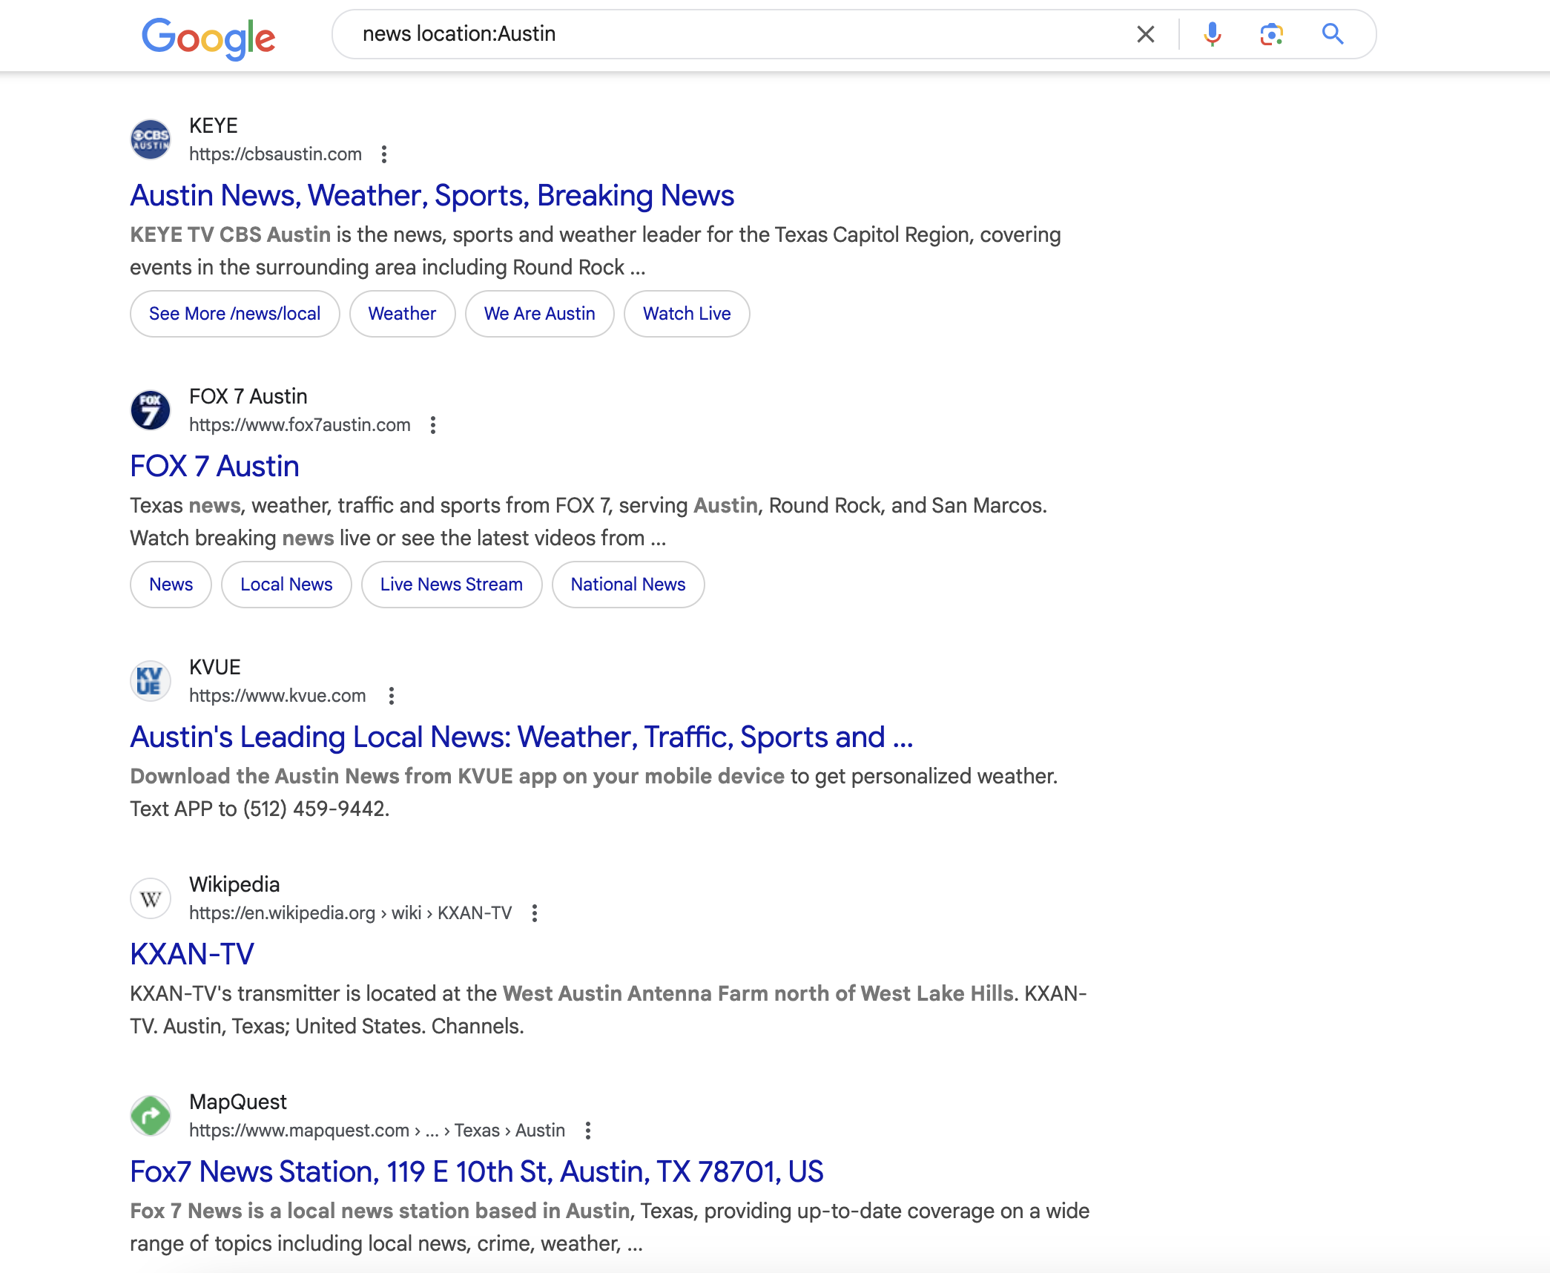
Task: Select the News chip under FOX 7
Action: click(x=171, y=585)
